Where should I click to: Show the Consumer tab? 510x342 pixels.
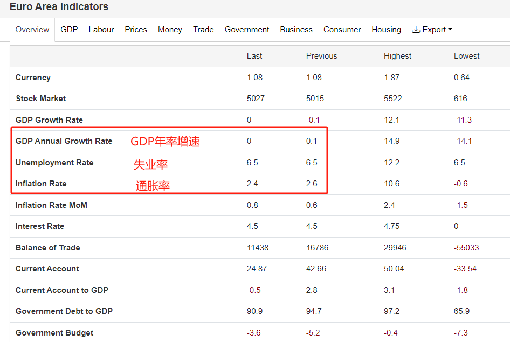point(342,30)
